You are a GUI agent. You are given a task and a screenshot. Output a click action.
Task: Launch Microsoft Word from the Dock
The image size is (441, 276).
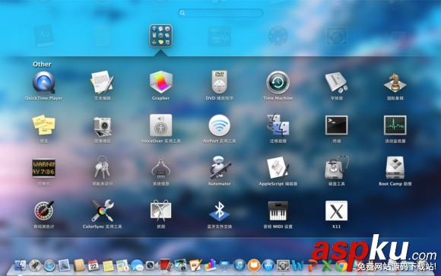click(298, 265)
